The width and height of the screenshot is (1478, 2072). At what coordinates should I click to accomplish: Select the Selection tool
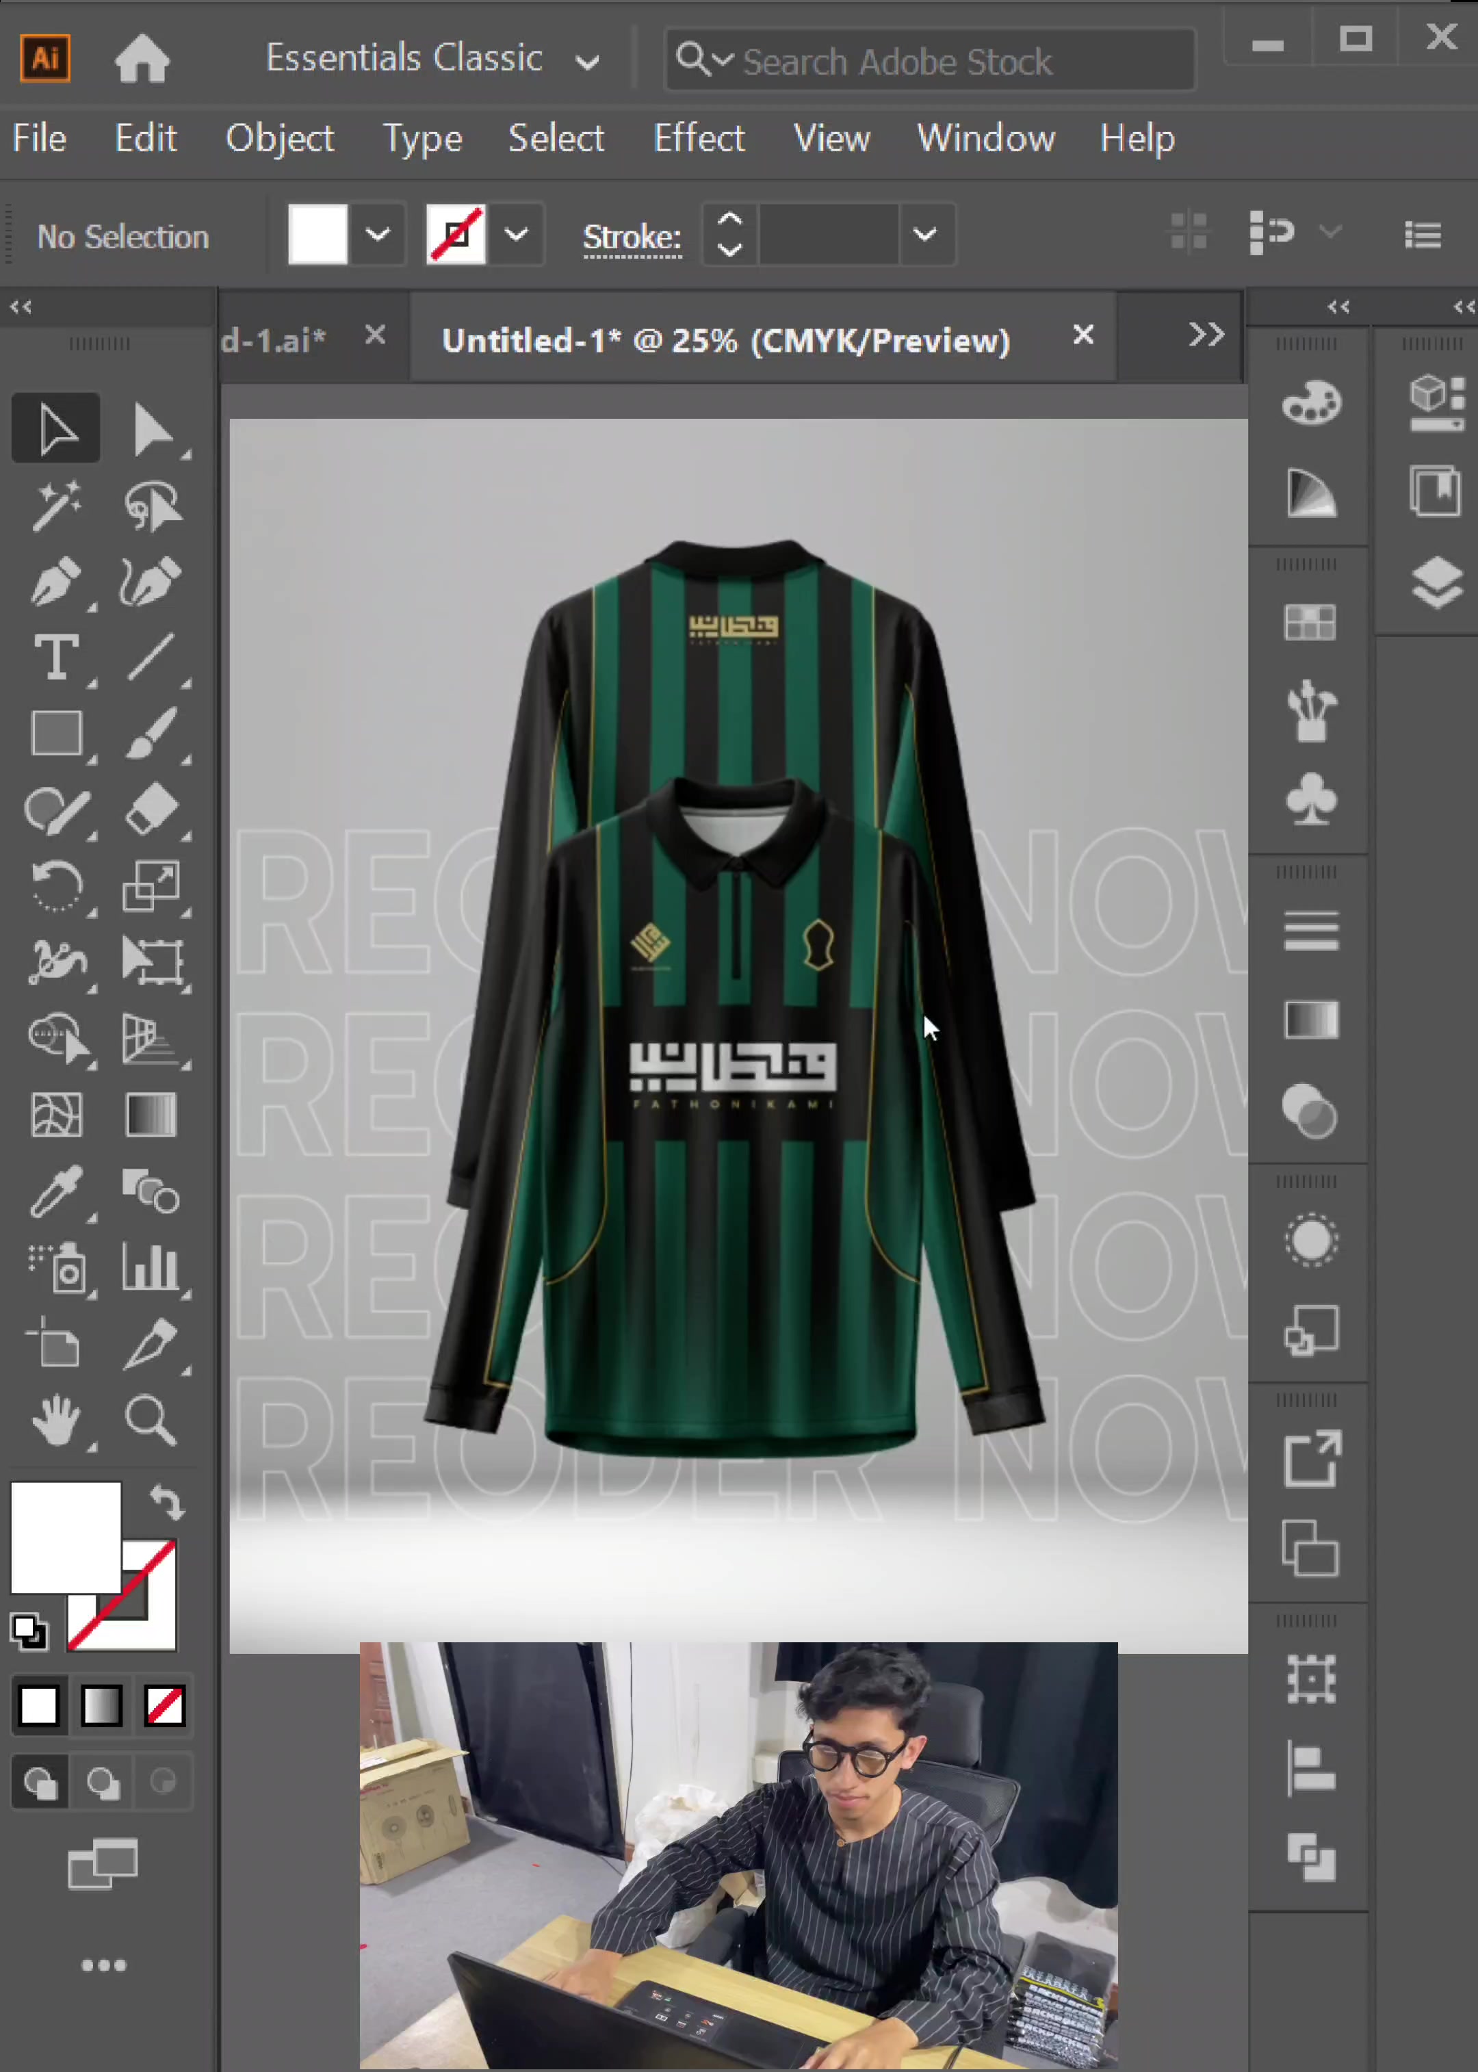coord(55,428)
